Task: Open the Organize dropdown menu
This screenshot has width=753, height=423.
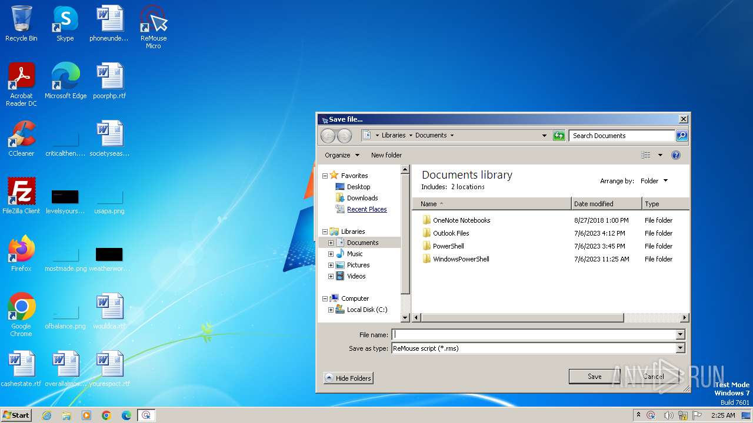Action: pyautogui.click(x=342, y=155)
